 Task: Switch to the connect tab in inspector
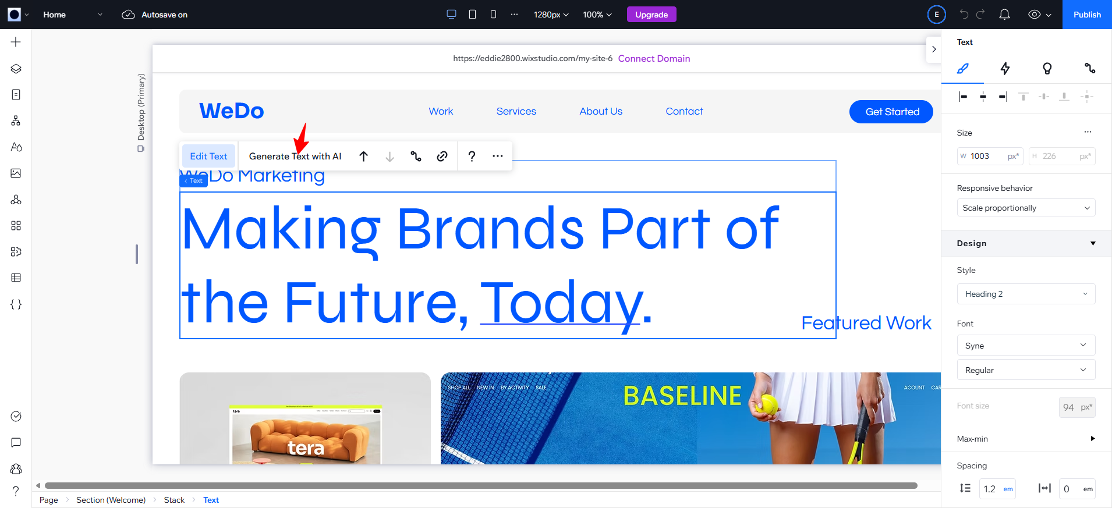[x=1090, y=69]
